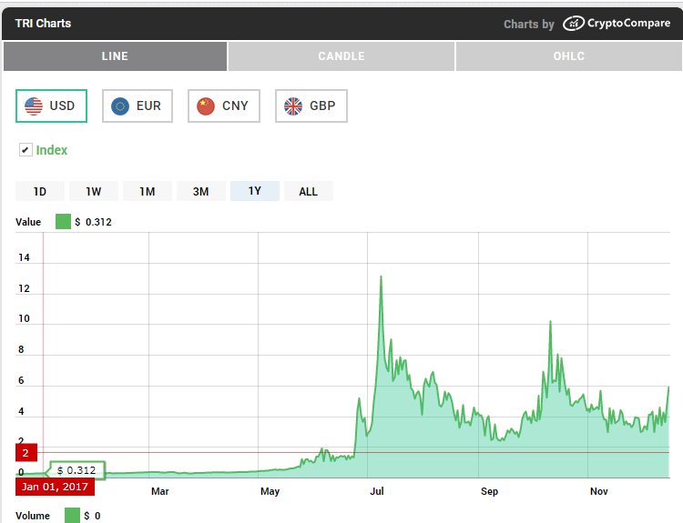This screenshot has width=683, height=523.
Task: Click the CryptoCompare chart logo icon
Action: 573,24
